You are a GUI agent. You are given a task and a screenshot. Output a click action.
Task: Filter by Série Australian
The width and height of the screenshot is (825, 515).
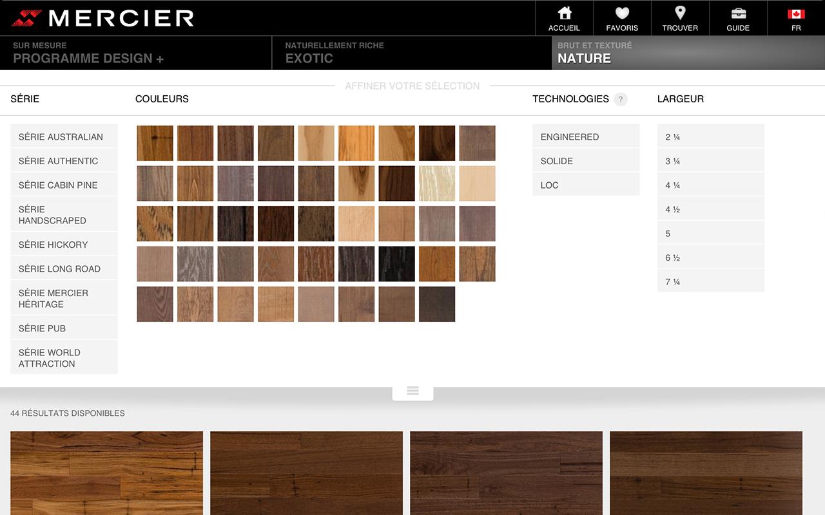pos(64,136)
